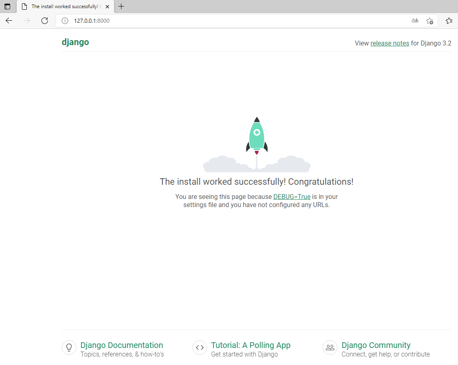458x365 pixels.
Task: Click 'Connect, get help, or contribute' text
Action: point(386,354)
